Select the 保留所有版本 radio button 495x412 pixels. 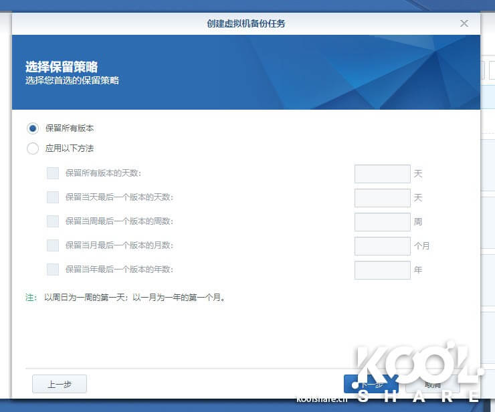33,128
